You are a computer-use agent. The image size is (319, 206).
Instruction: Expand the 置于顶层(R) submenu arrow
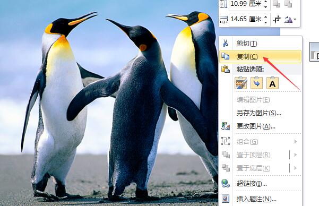[296, 155]
